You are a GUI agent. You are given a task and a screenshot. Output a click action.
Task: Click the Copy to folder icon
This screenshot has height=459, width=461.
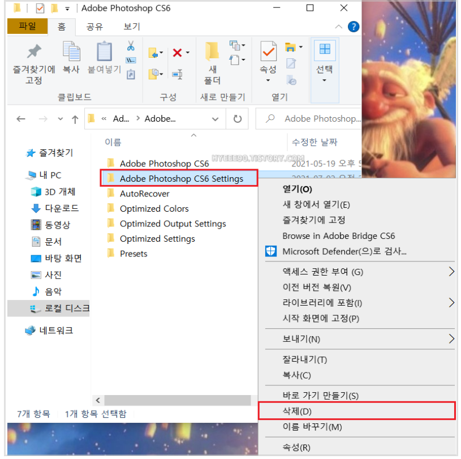(x=153, y=74)
